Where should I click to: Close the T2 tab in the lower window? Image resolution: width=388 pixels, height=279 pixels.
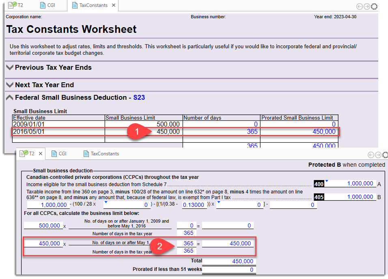tap(41, 154)
